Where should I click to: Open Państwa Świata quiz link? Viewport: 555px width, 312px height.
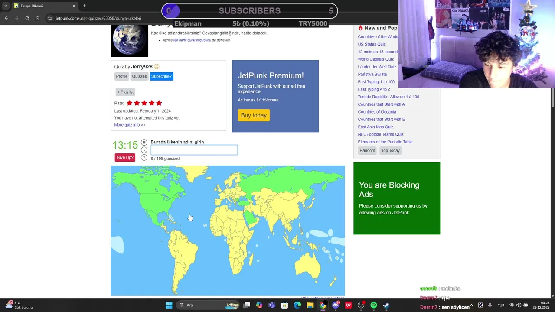click(x=372, y=74)
